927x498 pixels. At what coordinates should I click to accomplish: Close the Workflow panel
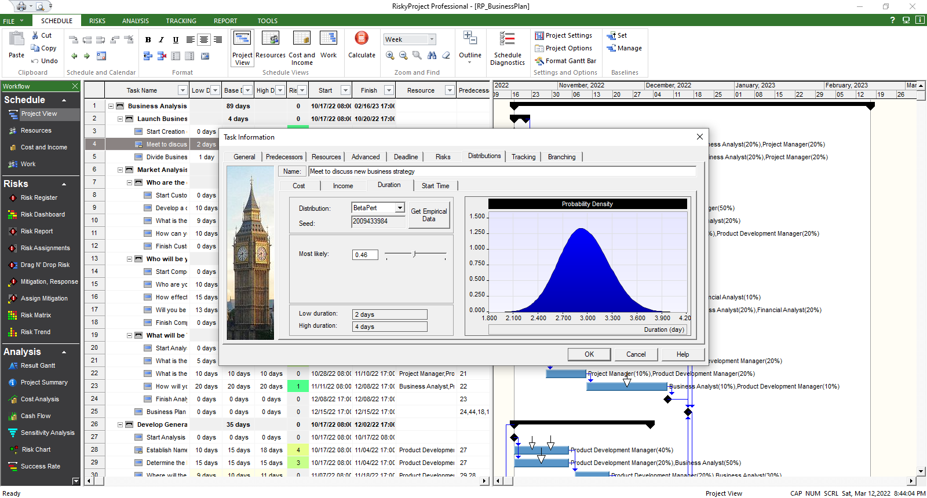(x=75, y=86)
